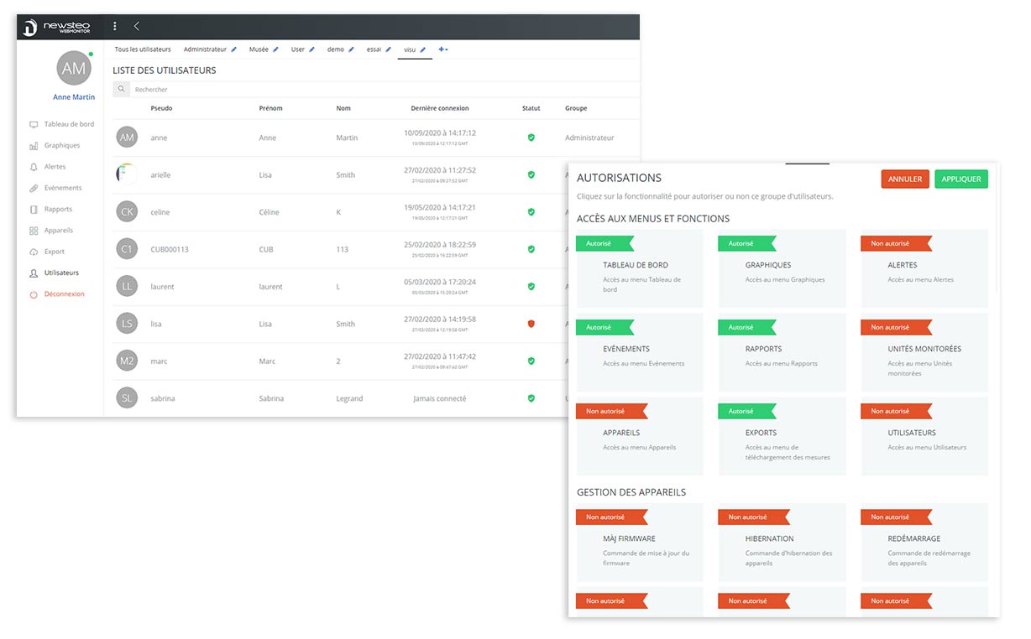Click red status shield in lisa row
1031x639 pixels.
pos(531,324)
